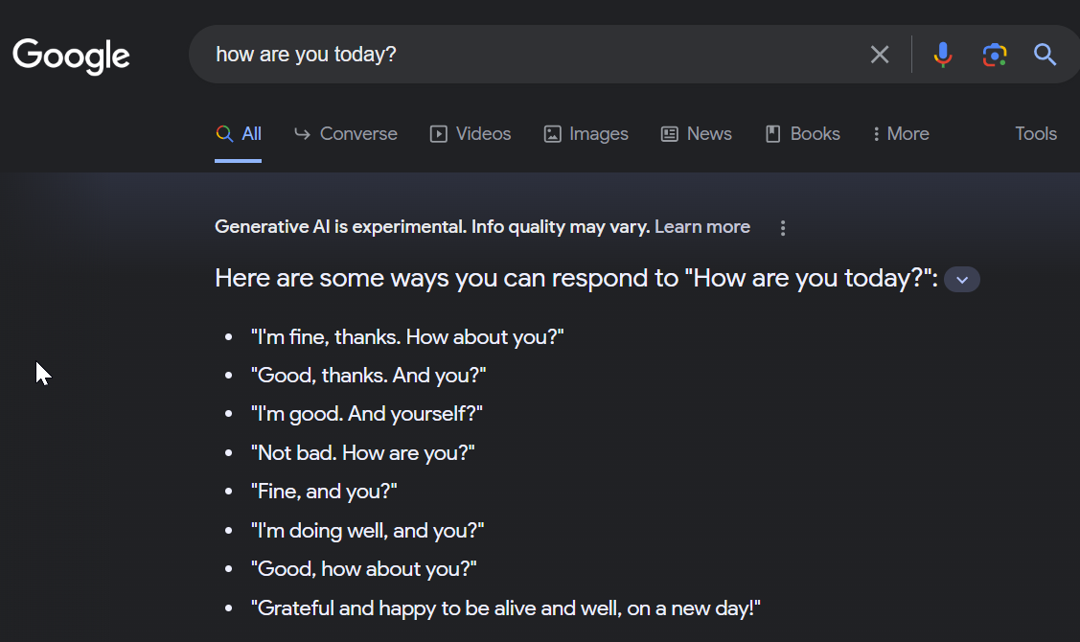This screenshot has height=642, width=1080.
Task: Click the magnifying glass search button
Action: 1045,55
